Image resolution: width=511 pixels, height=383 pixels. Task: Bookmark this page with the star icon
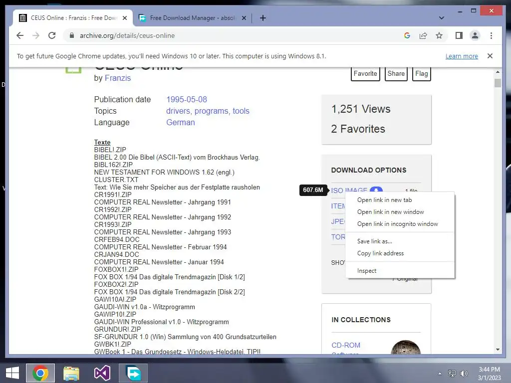(x=439, y=35)
